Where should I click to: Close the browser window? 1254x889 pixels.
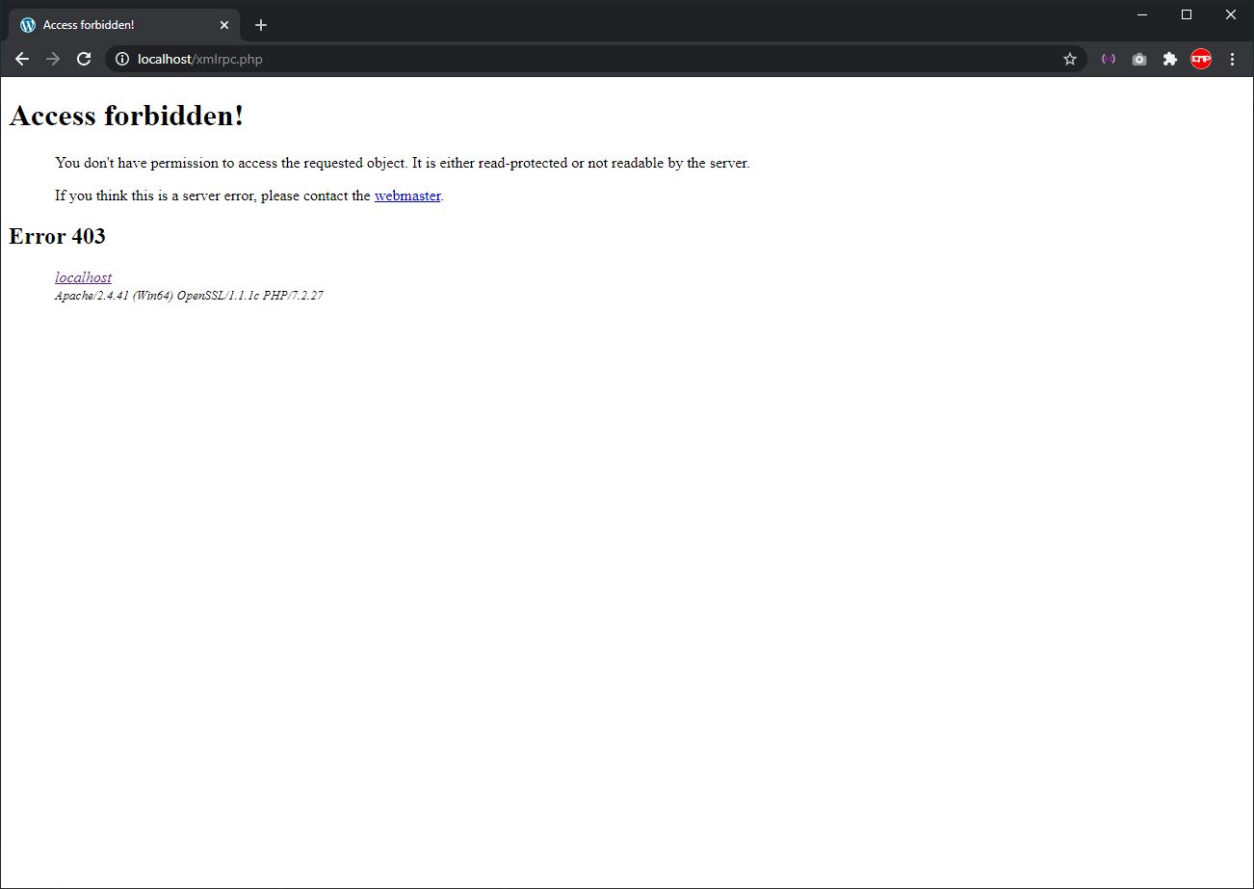(1231, 14)
